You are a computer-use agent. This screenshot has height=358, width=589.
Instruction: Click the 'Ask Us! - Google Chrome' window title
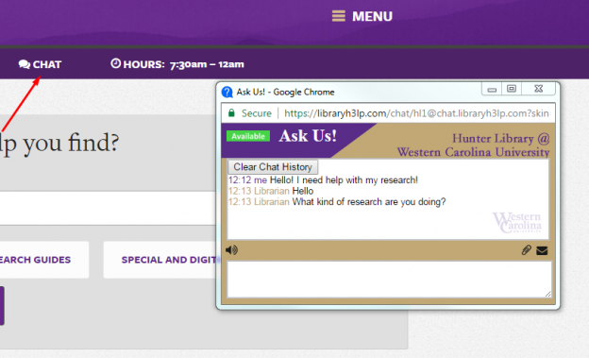point(285,93)
